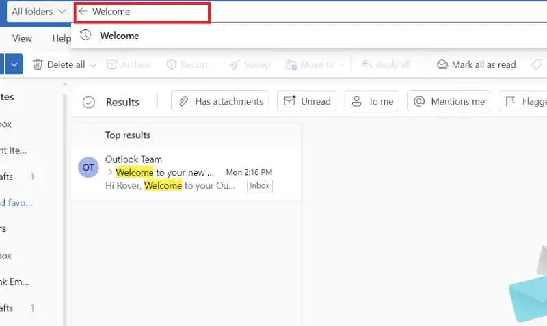The image size is (547, 326).
Task: Click the Inbox folder tag on the result
Action: pyautogui.click(x=260, y=186)
